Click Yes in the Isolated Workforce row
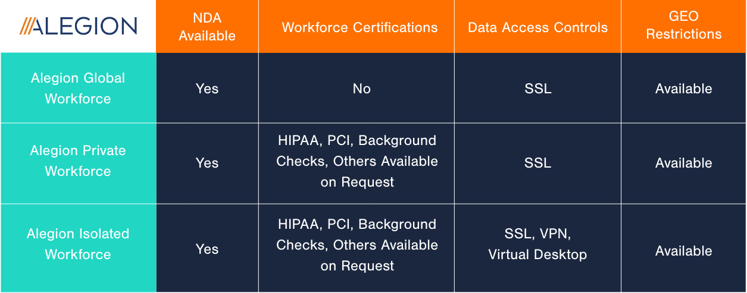 [x=207, y=249]
